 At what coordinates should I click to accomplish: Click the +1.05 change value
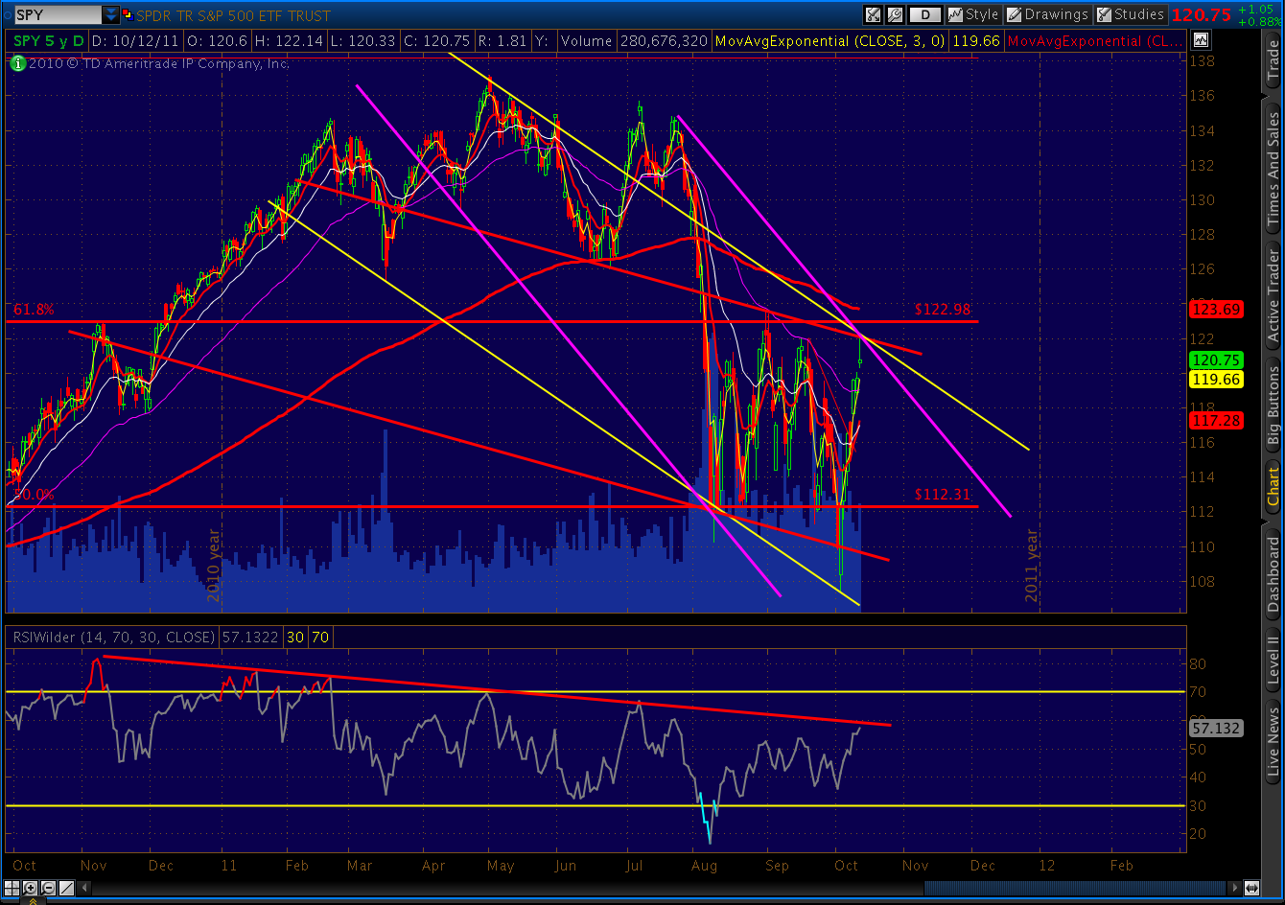click(1256, 10)
